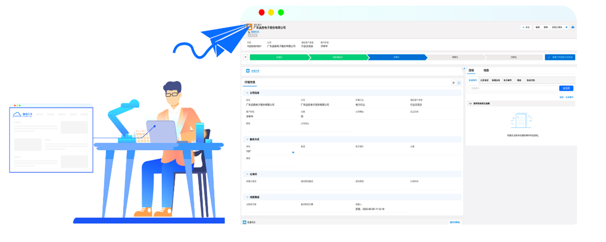The height and width of the screenshot is (242, 606).
Task: Click the 编辑 edit button
Action: 538,27
